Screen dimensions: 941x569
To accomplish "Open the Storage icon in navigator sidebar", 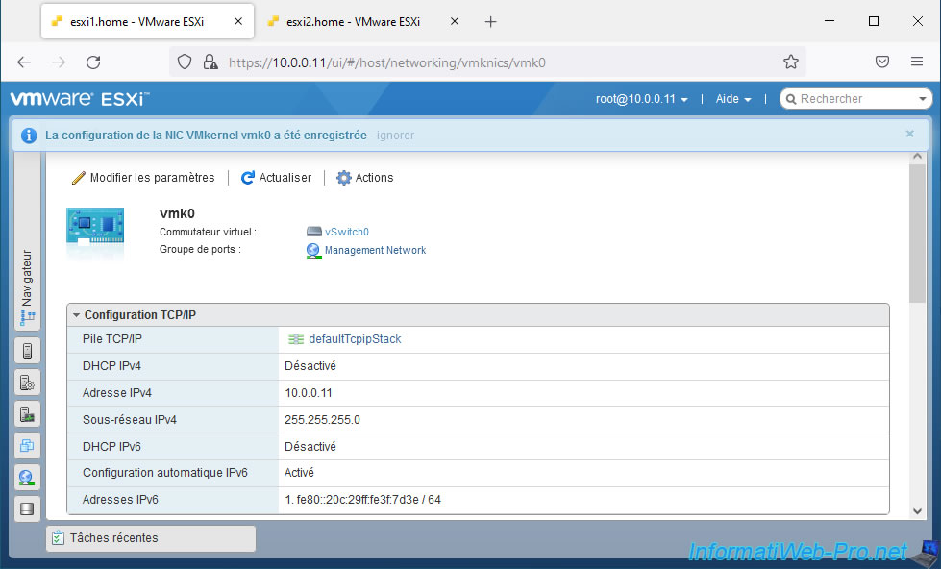I will 27,509.
